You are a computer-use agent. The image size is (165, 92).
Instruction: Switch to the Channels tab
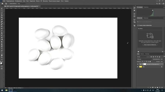click(142, 54)
